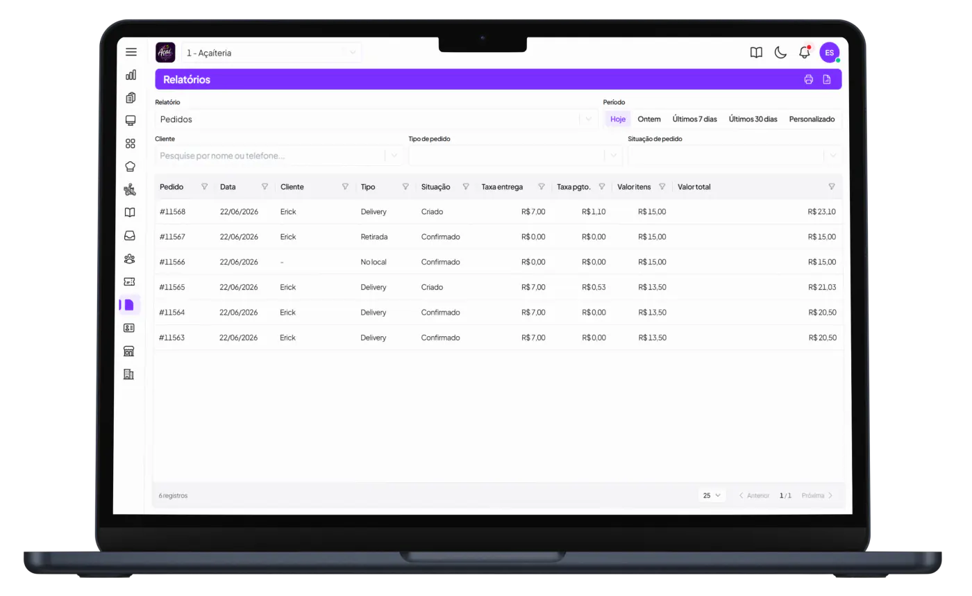Open the chef hat kitchen sidebar icon
This screenshot has height=596, width=972.
point(131,167)
